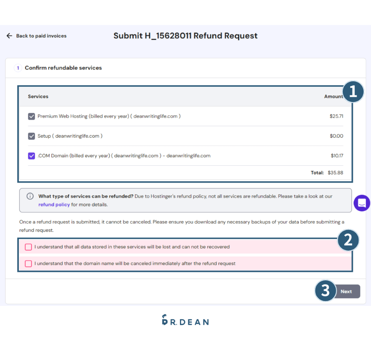Screen dimensions: 371x340
Task: Uncheck the .COM Domain checkbox
Action: point(32,156)
